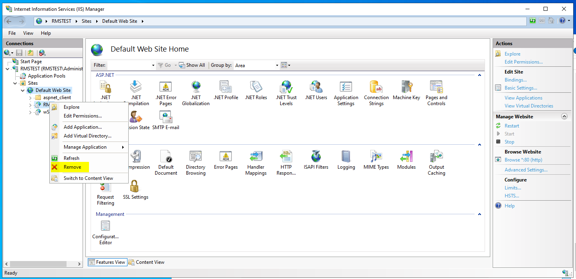Open SSL Settings feature
Screen dimensions: 576x279
coord(135,190)
